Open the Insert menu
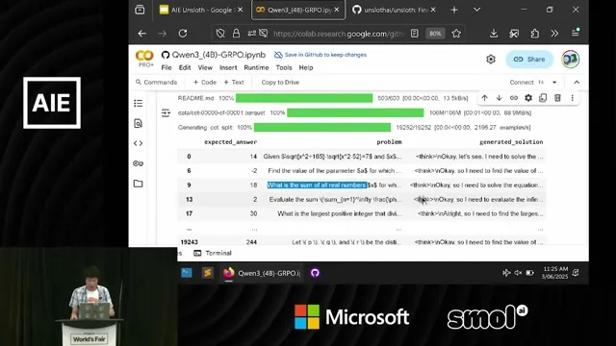Image resolution: width=616 pixels, height=346 pixels. coord(228,67)
